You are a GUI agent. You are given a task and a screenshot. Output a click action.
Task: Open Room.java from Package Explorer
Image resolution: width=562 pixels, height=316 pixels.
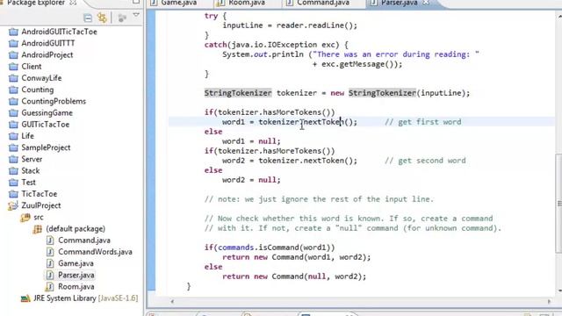point(76,287)
